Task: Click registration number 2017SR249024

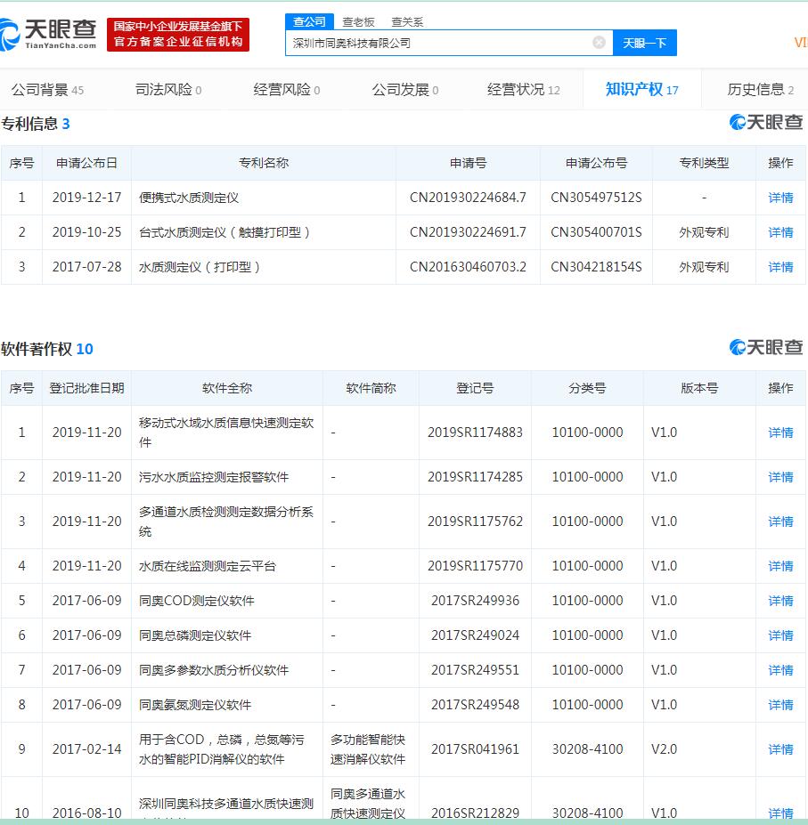Action: (475, 635)
